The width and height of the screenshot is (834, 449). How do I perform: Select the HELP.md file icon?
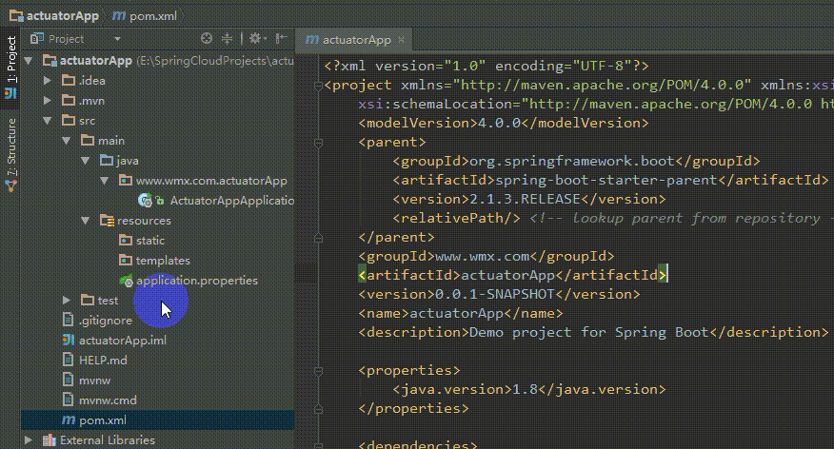coord(69,360)
